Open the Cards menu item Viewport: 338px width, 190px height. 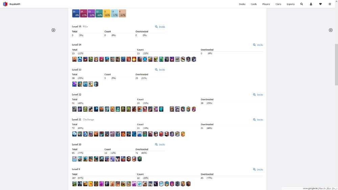coord(254,4)
